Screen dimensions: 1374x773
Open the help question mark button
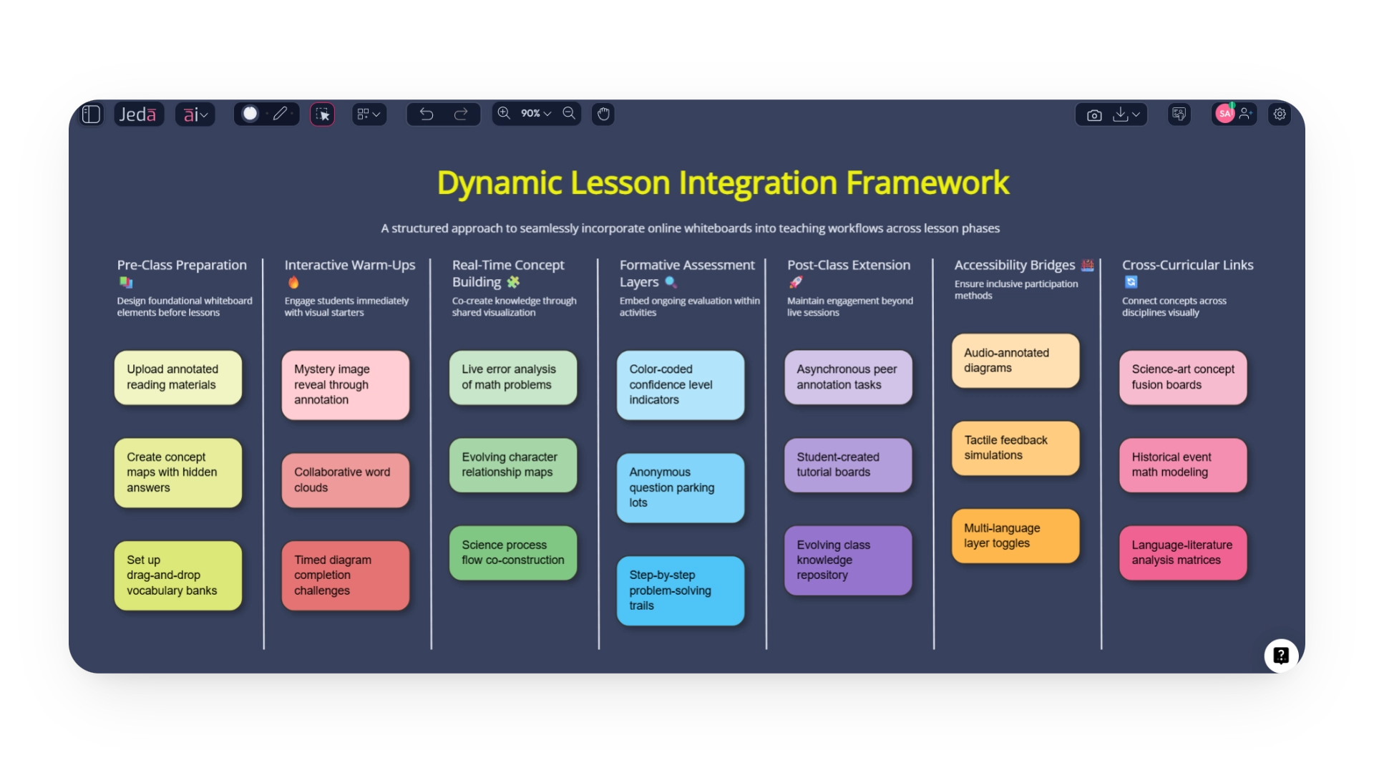tap(1281, 656)
